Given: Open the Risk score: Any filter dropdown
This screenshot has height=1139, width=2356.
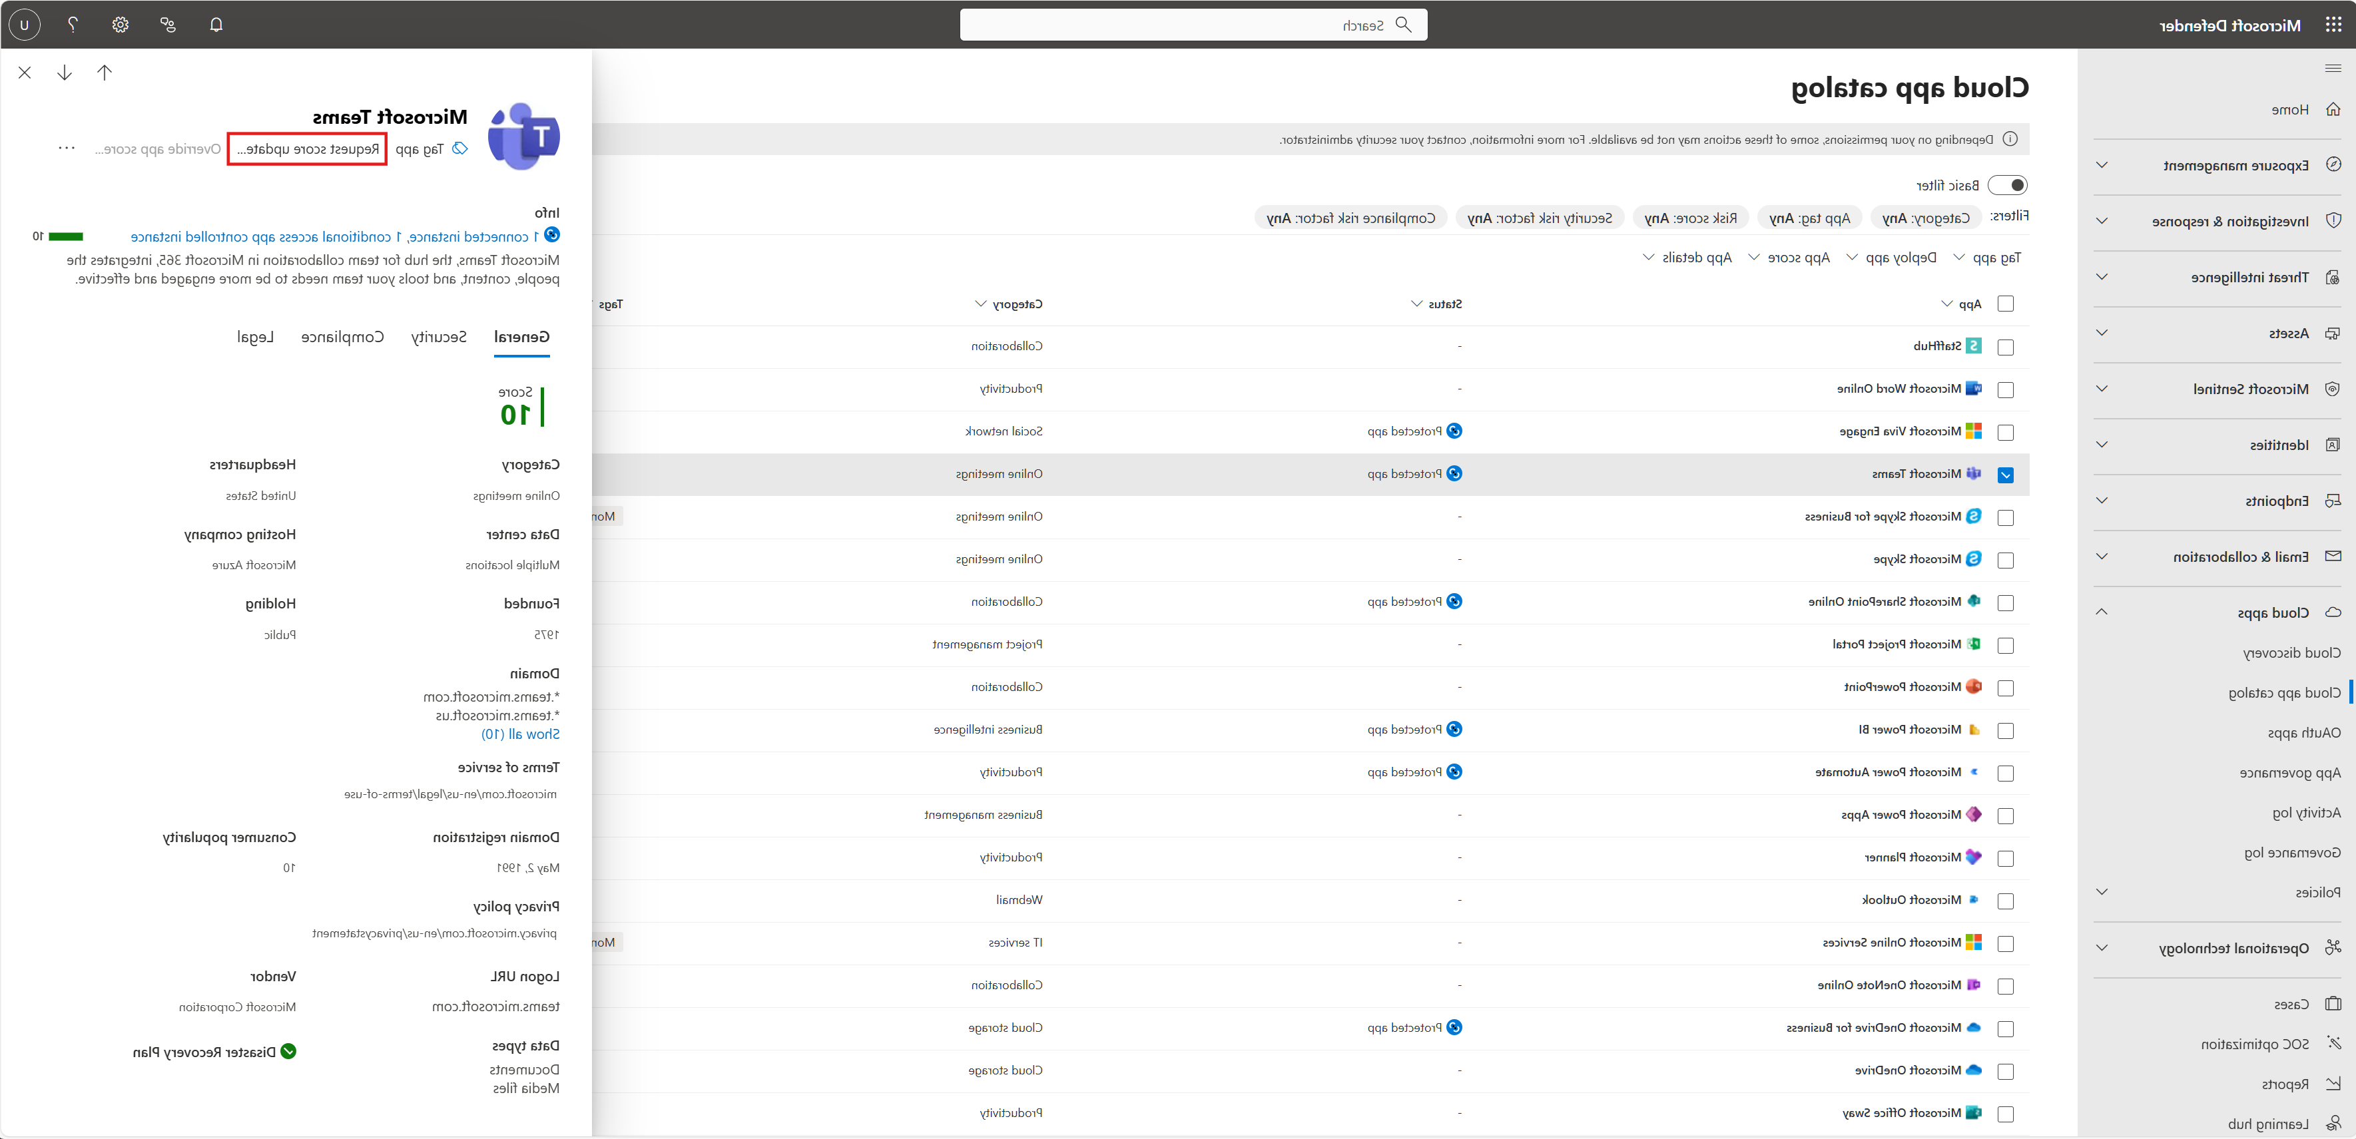Looking at the screenshot, I should coord(1690,218).
